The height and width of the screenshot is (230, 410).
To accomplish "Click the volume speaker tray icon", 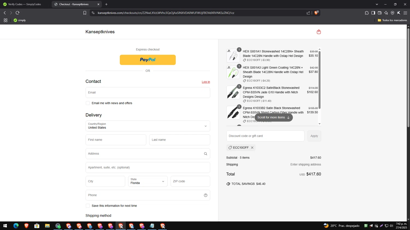I will [x=391, y=226].
